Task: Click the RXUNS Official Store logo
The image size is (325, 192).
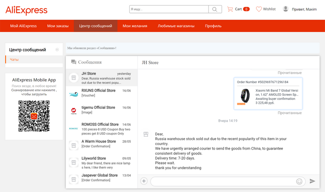Action: coord(73,94)
